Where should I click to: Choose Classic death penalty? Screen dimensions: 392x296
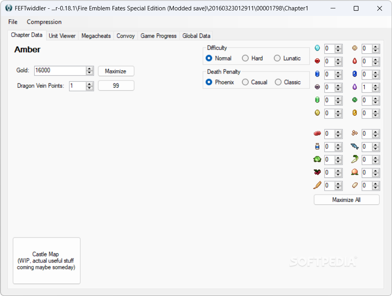288,82
